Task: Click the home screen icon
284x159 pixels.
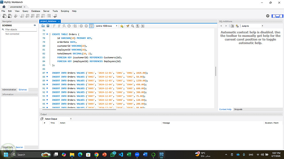Action: pyautogui.click(x=4, y=7)
